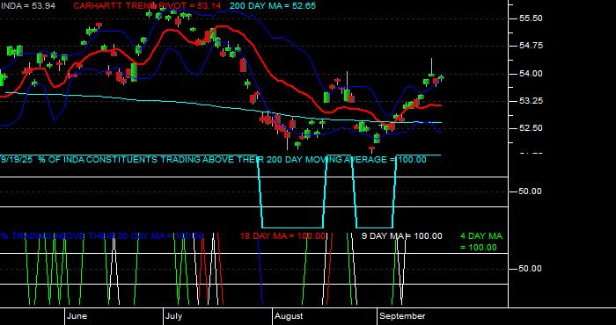The width and height of the screenshot is (616, 325).
Task: Click the % TRADING ABOVE THEIR 30 DAY MA label
Action: [x=102, y=236]
